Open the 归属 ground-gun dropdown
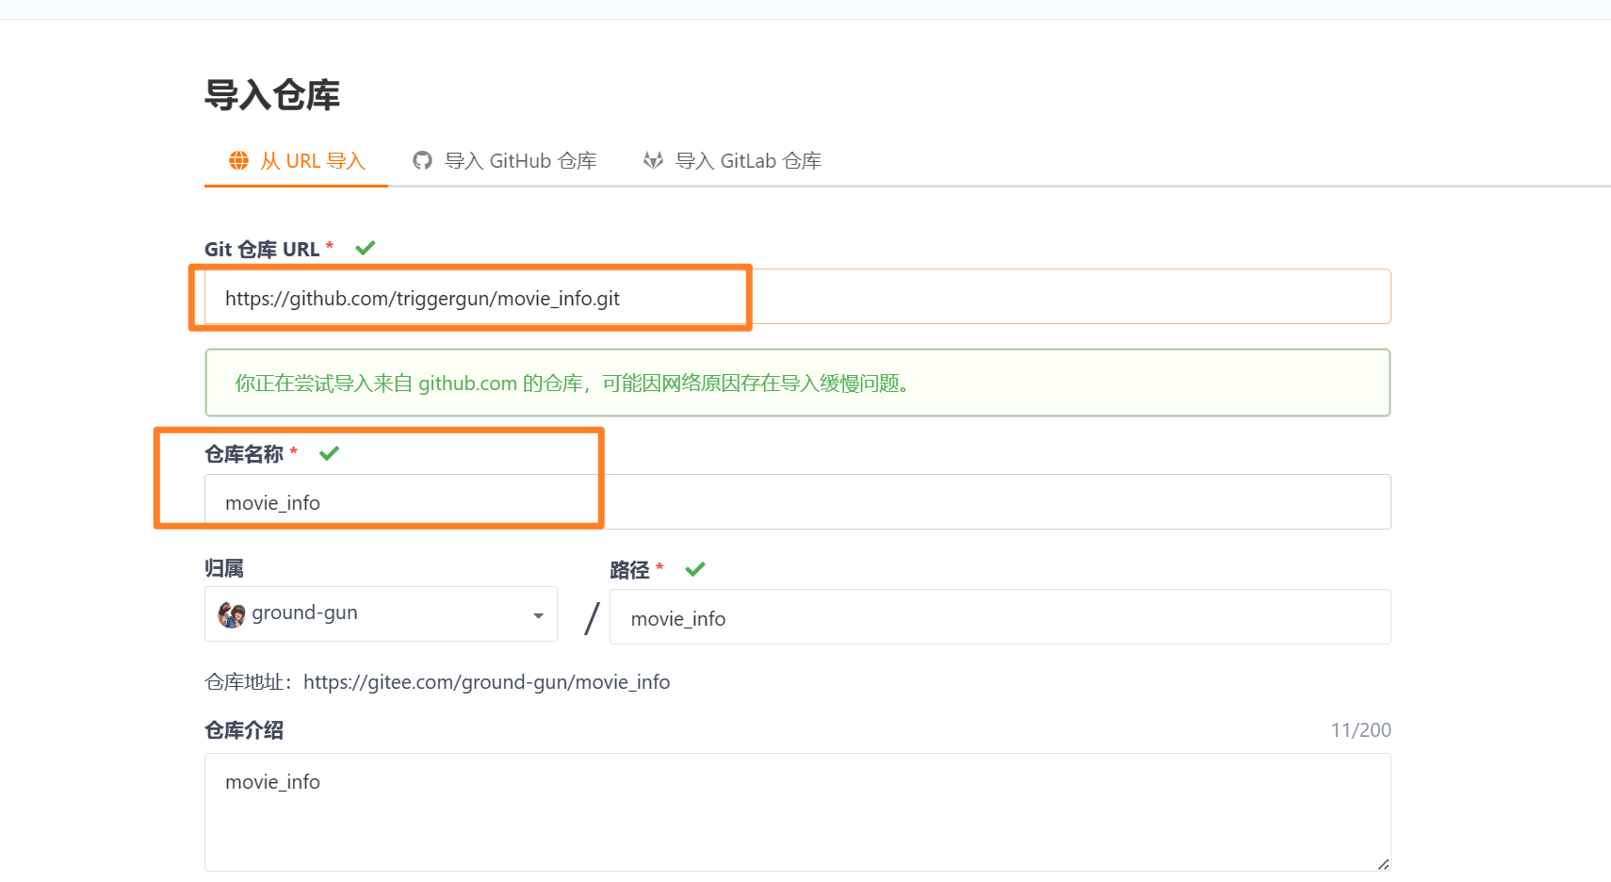The image size is (1611, 882). [x=380, y=613]
